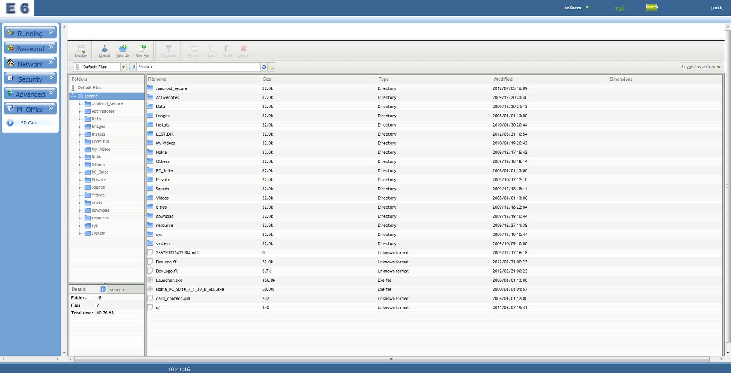The width and height of the screenshot is (731, 373).
Task: Click the [exit] link
Action: click(717, 8)
